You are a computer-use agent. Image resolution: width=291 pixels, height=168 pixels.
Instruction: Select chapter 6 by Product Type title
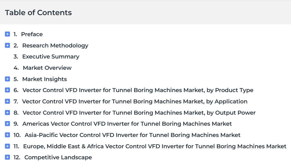pos(138,90)
